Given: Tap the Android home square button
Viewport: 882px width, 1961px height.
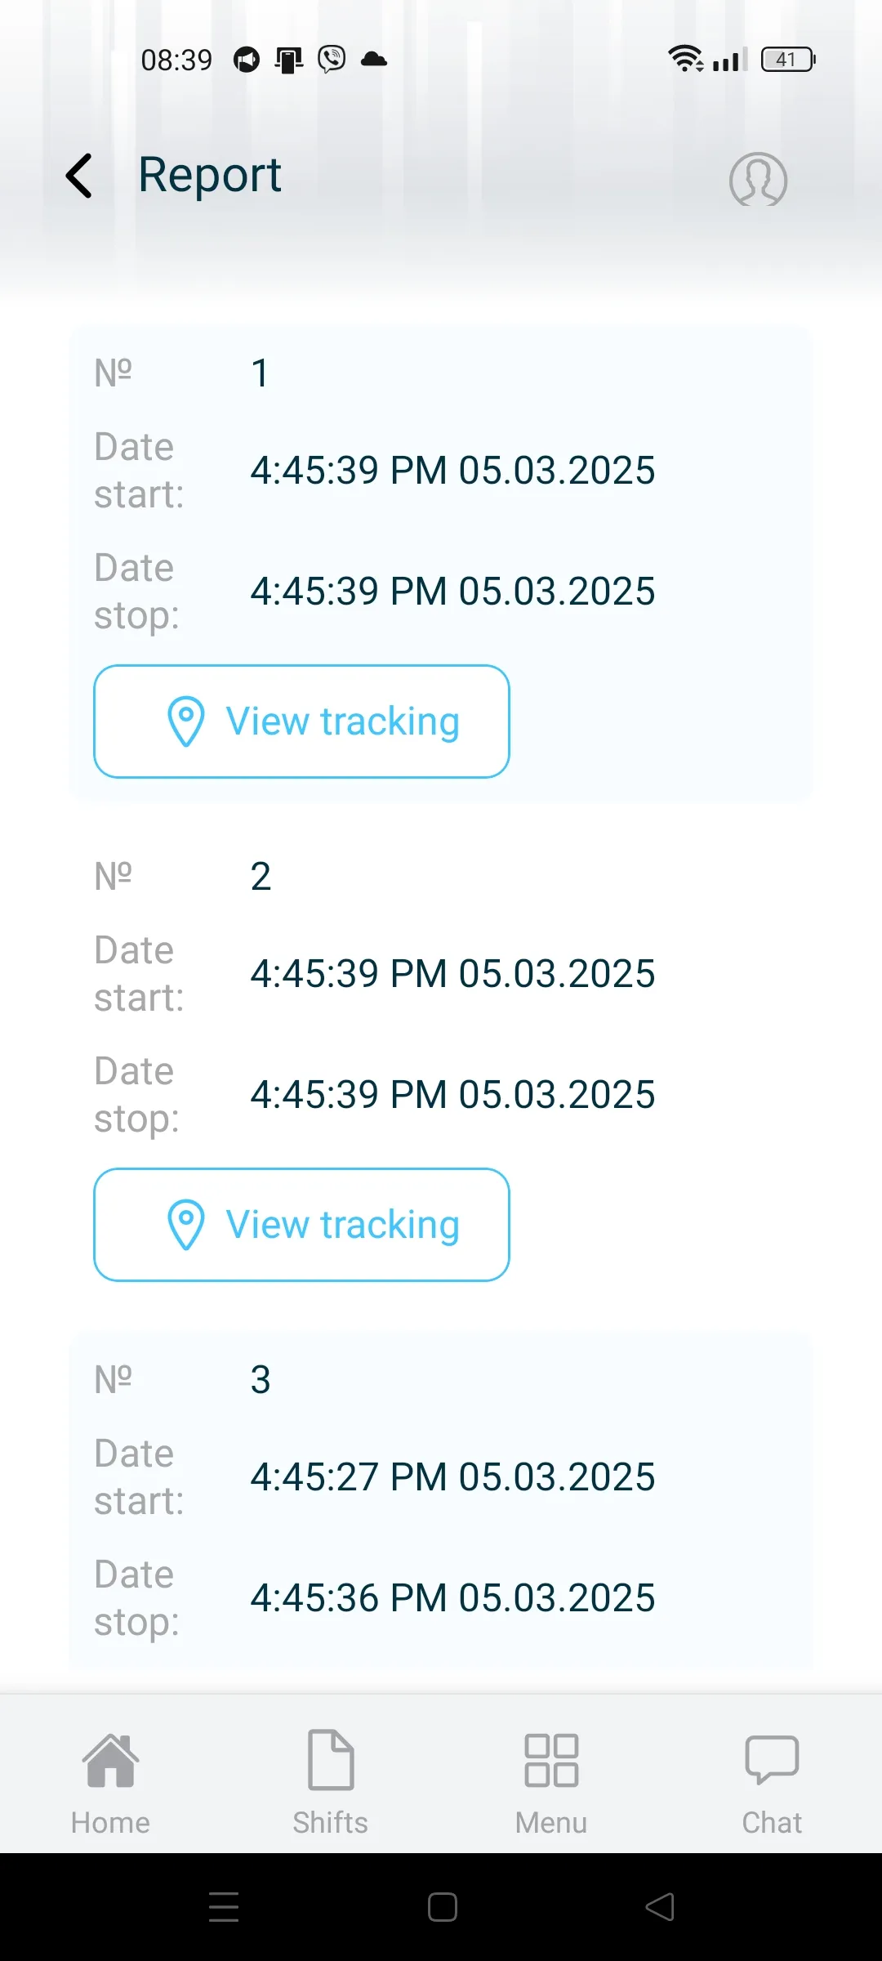Looking at the screenshot, I should point(442,1907).
